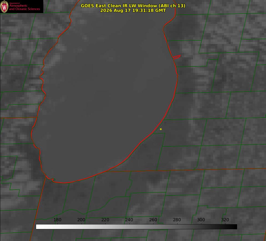Click the 280 value on the temperature scale
Screen dimensions: 266x241
click(177, 220)
